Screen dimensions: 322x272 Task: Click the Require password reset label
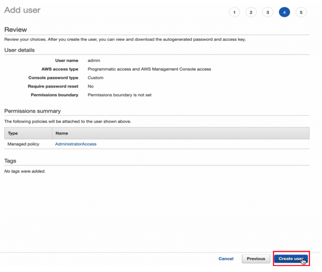point(53,86)
